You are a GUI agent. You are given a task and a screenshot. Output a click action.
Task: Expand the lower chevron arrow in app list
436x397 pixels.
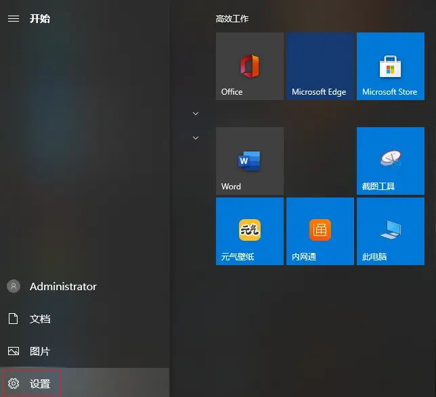click(196, 138)
